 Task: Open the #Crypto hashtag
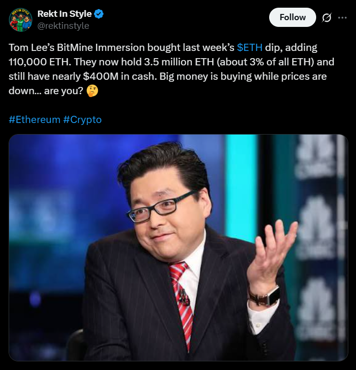[x=82, y=120]
